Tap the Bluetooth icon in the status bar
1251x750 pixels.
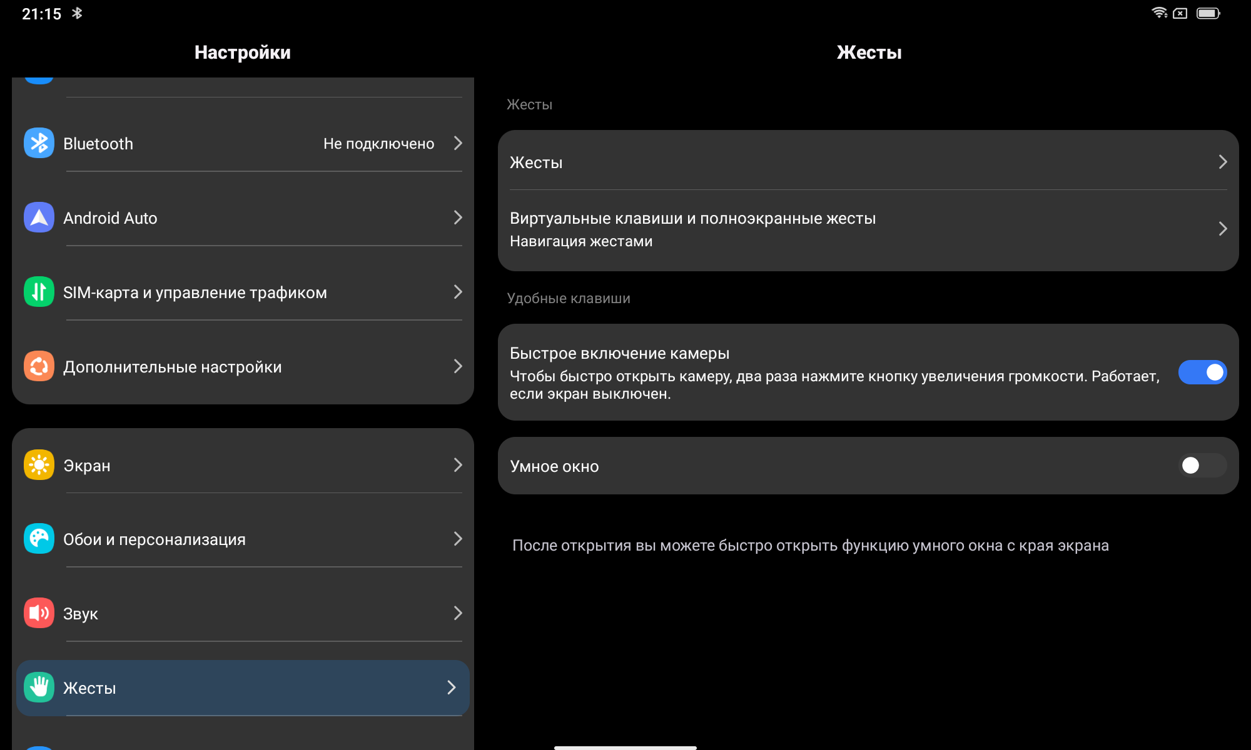tap(77, 13)
